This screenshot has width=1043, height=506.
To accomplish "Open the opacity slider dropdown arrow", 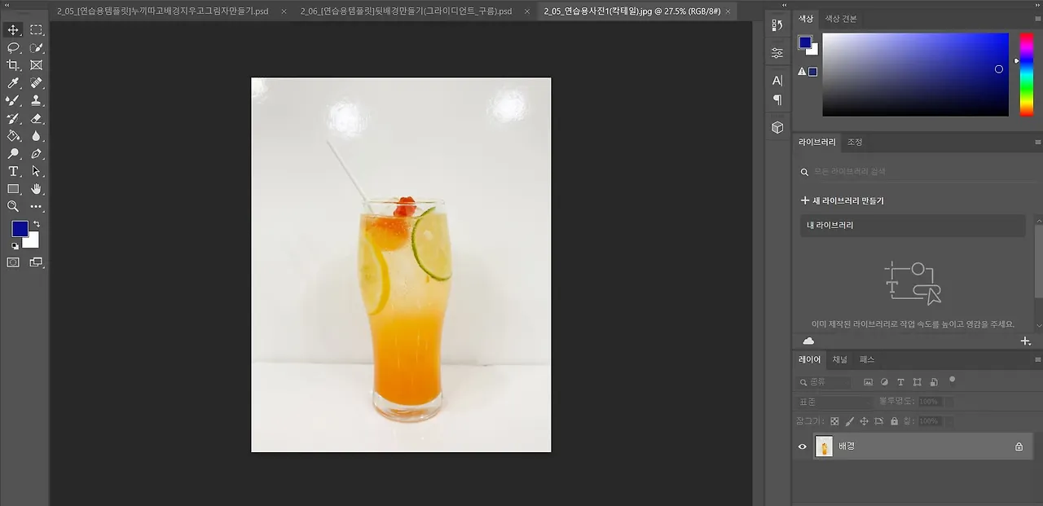I will (949, 402).
